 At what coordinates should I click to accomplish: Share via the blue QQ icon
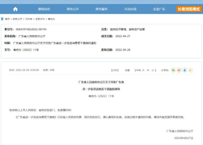click(x=184, y=70)
